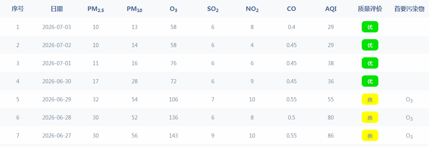
Task: Click O3 pollutant in row 7
Action: point(409,136)
